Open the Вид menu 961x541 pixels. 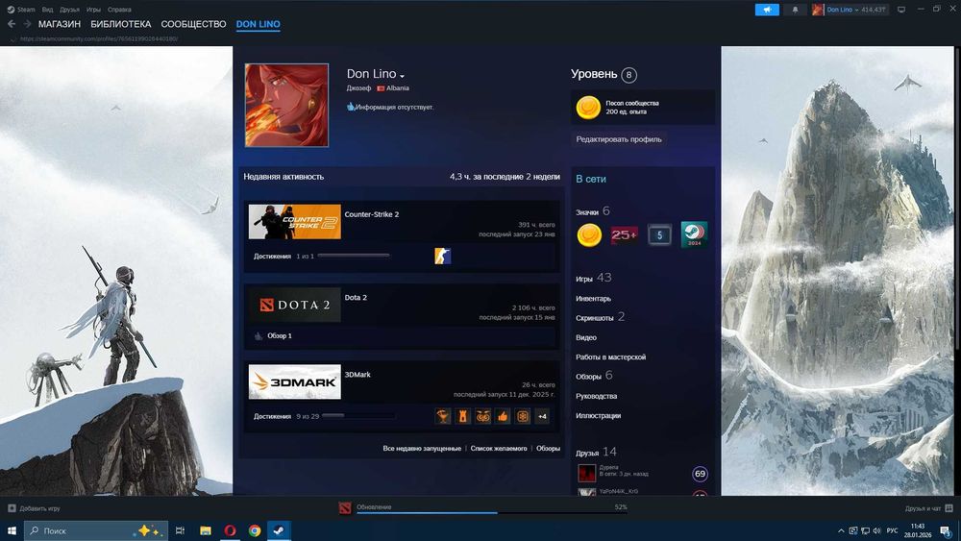click(x=47, y=10)
